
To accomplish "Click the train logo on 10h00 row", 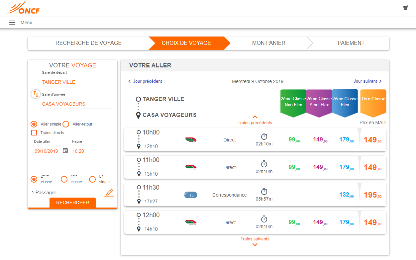I will (191, 140).
